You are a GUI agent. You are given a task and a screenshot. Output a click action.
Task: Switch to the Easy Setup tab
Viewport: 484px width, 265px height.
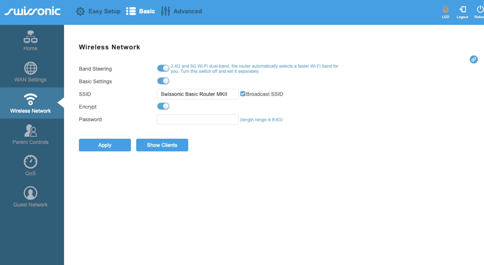click(98, 11)
